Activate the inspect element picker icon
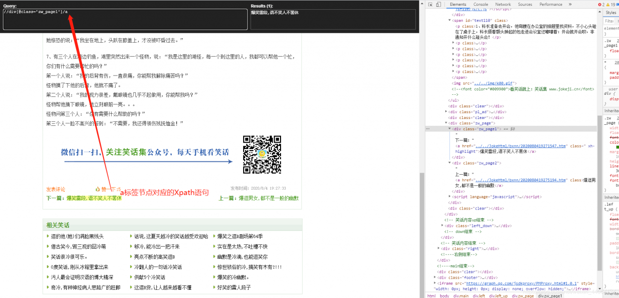This screenshot has height=298, width=619. [430, 4]
